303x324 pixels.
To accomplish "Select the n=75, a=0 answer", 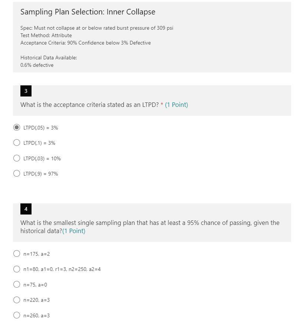I will point(17,284).
